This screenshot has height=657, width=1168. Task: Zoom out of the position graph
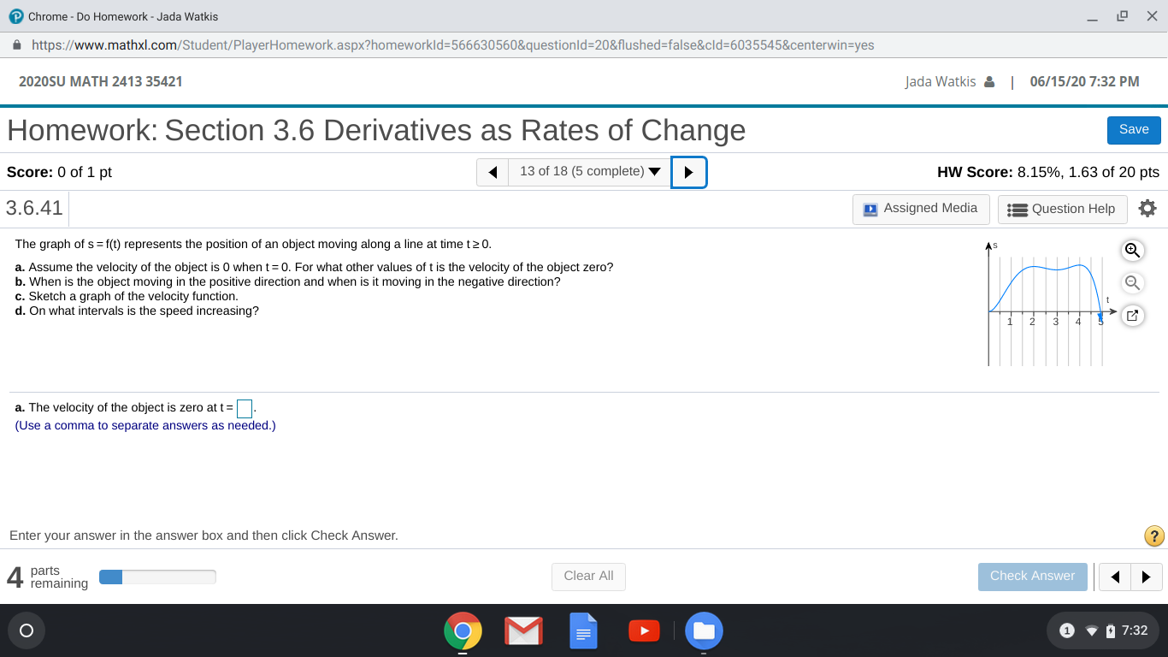pyautogui.click(x=1132, y=282)
